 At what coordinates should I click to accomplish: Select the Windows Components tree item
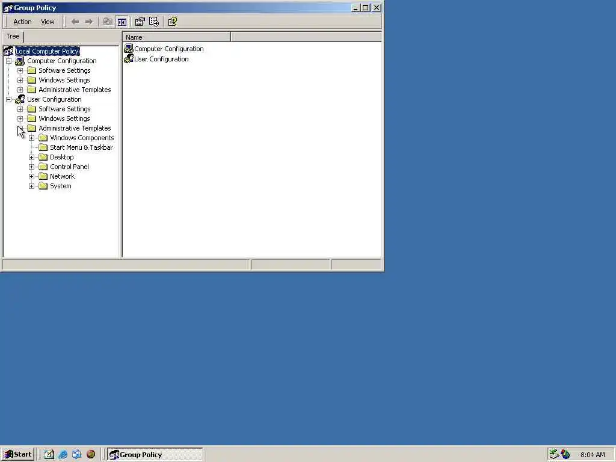(82, 138)
